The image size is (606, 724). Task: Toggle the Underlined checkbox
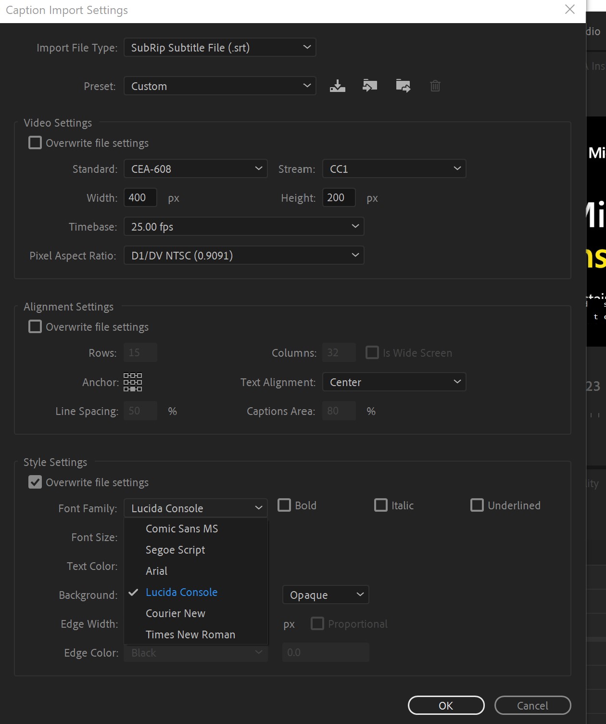coord(477,505)
